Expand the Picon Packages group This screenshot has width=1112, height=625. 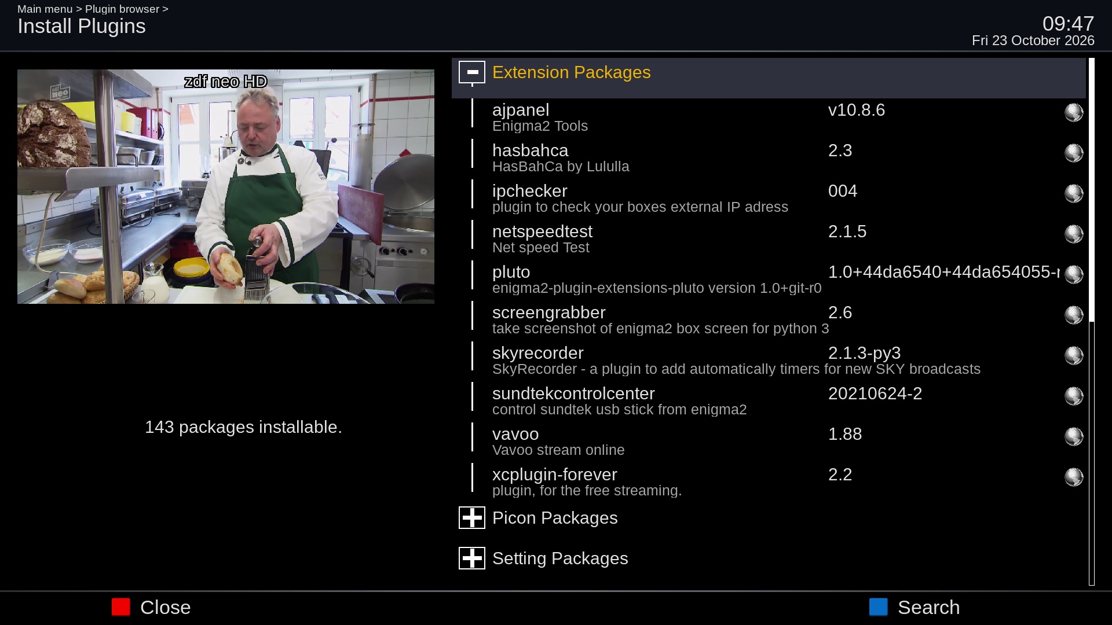[x=472, y=518]
